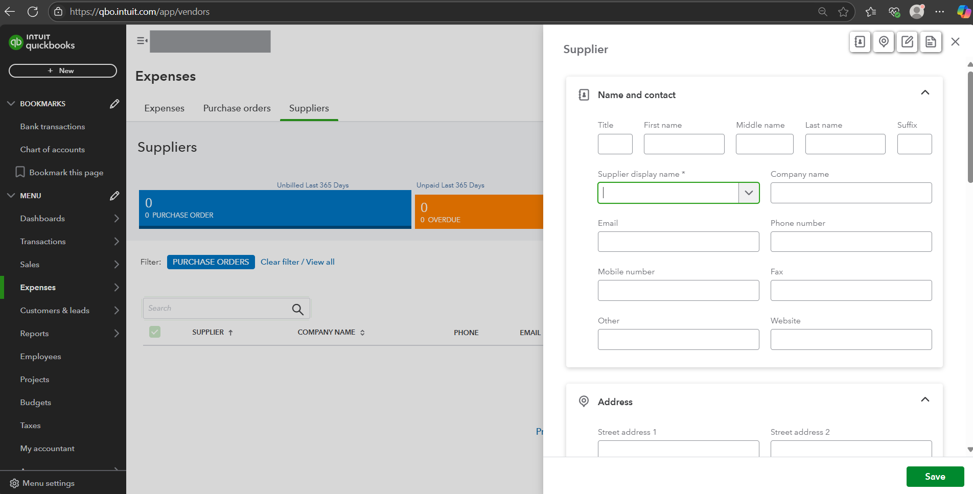Click Clear filter / View all link
This screenshot has width=973, height=494.
click(x=297, y=262)
